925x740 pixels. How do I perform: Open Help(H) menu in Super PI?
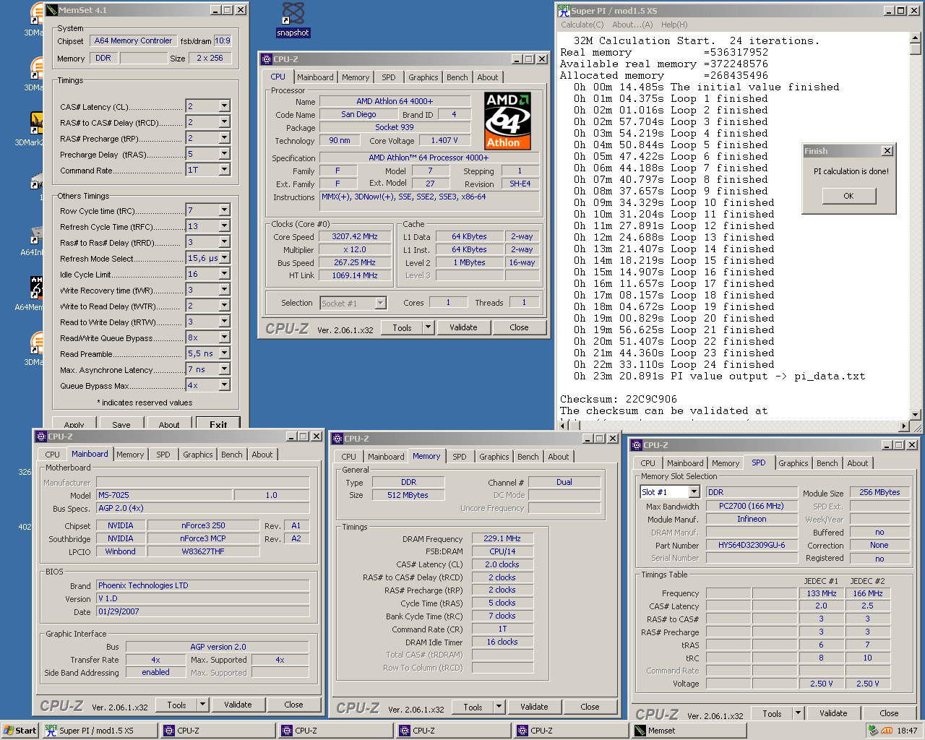coord(674,25)
